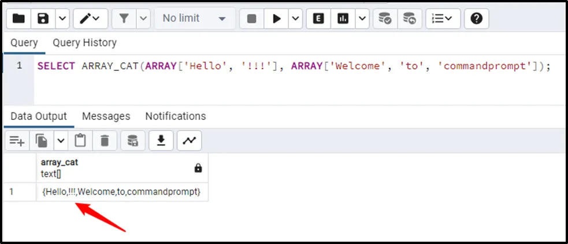
Task: Click the Explain (E) button
Action: (x=318, y=18)
